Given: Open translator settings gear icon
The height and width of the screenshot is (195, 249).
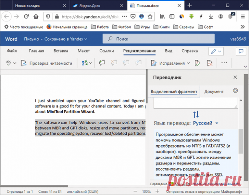Looking at the screenshot, I should [235, 91].
